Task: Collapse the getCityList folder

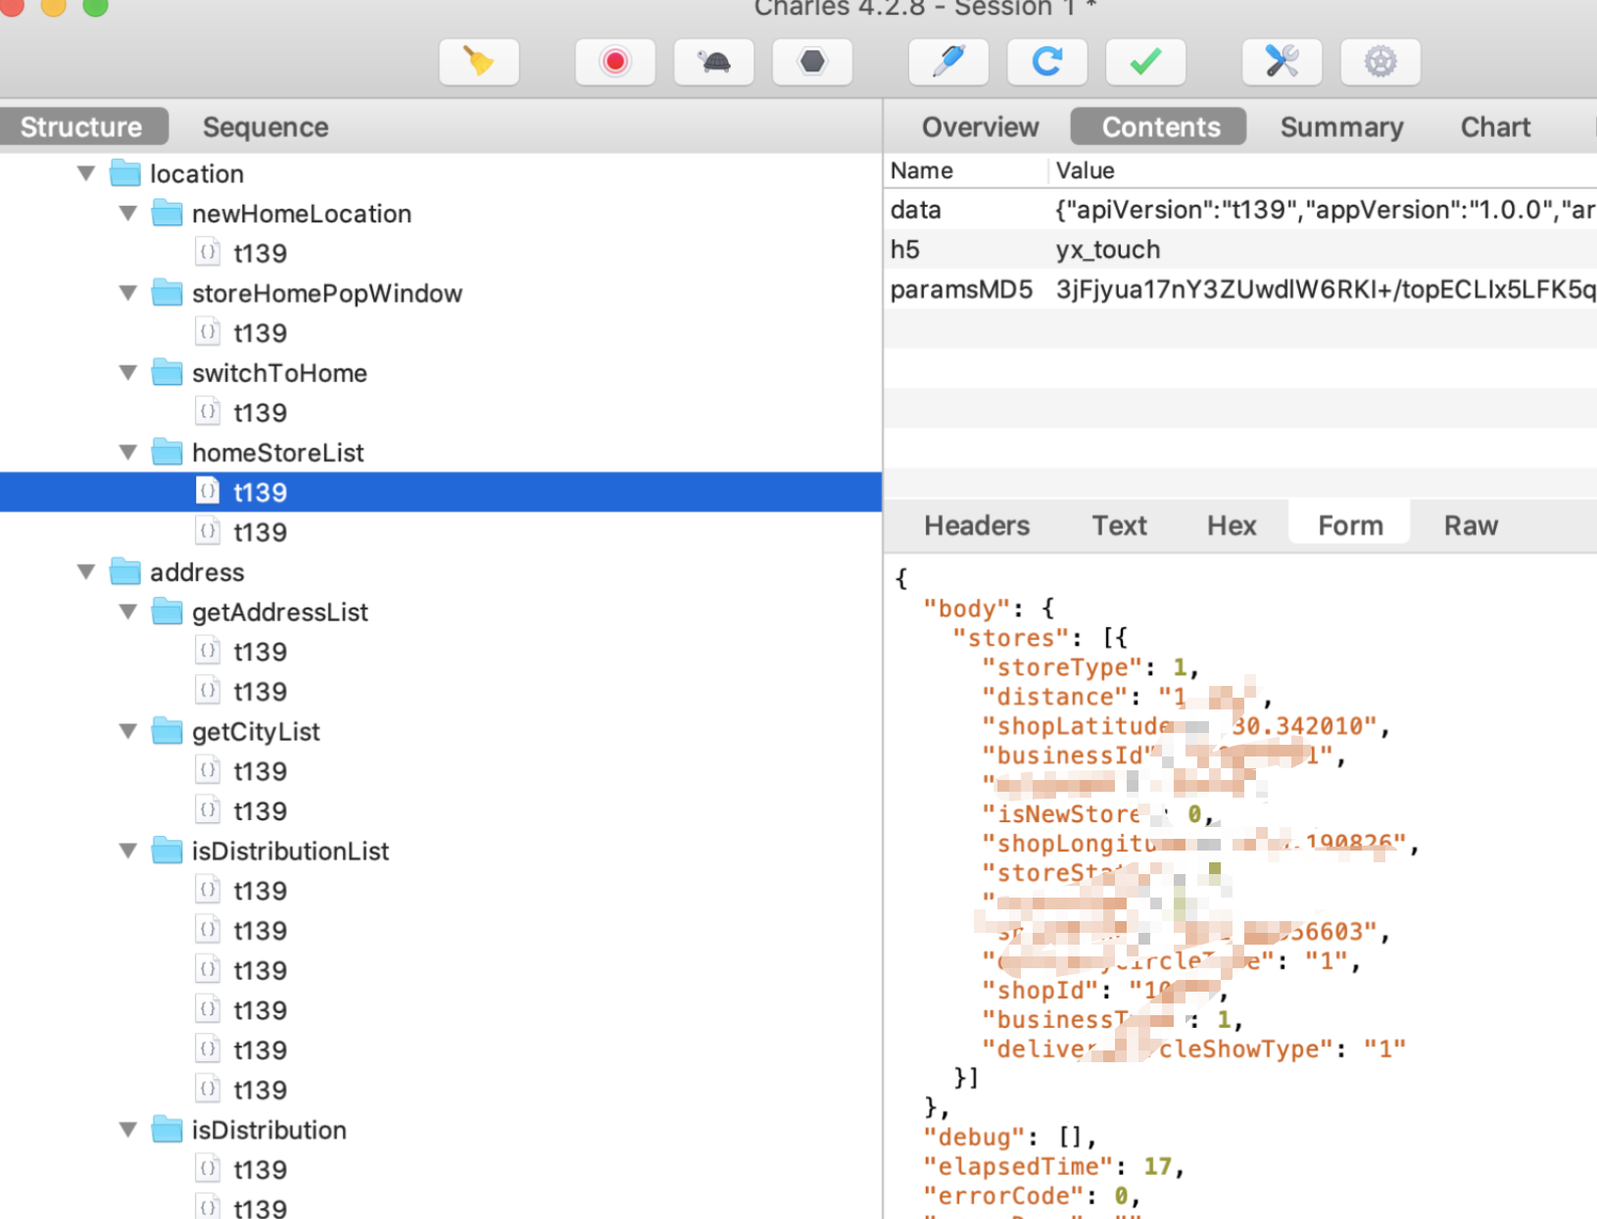Action: [128, 732]
